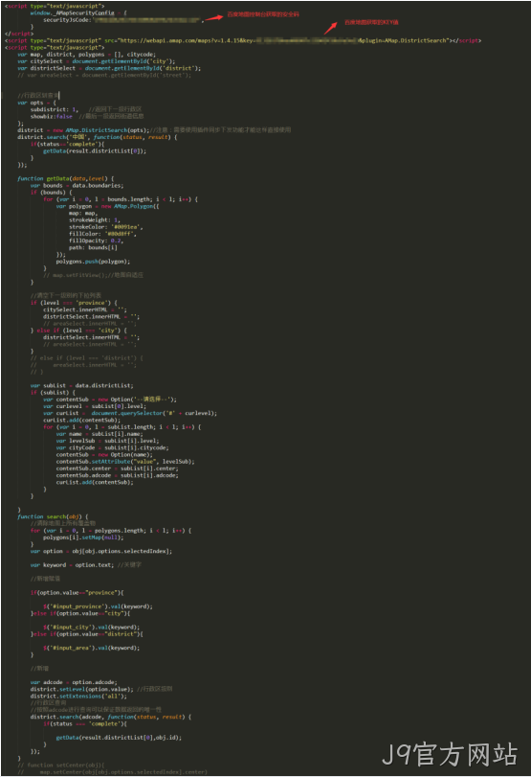531x777 pixels.
Task: Click the 'subdistrict: 1' option line
Action: (54, 109)
